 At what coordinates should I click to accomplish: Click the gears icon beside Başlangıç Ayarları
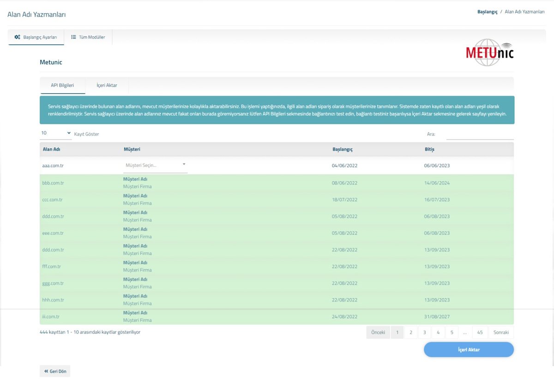pos(17,37)
